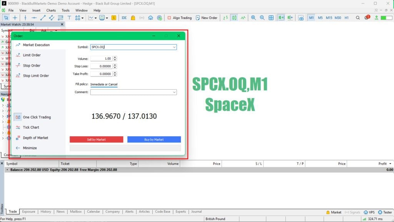The image size is (394, 222).
Task: Select the M30 timeframe
Action: [x=338, y=18]
